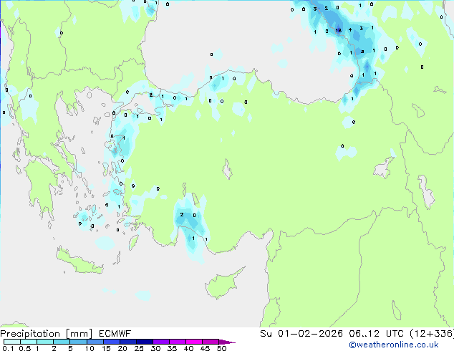This screenshot has width=454, height=351.
Task: Click the '15' legend scale value
Action: [106, 348]
